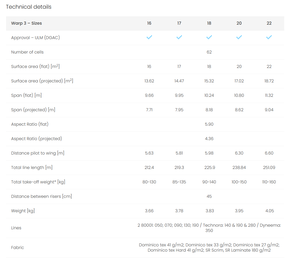This screenshot has height=260, width=295.
Task: Select projected surface area value 15.32
Action: click(209, 81)
